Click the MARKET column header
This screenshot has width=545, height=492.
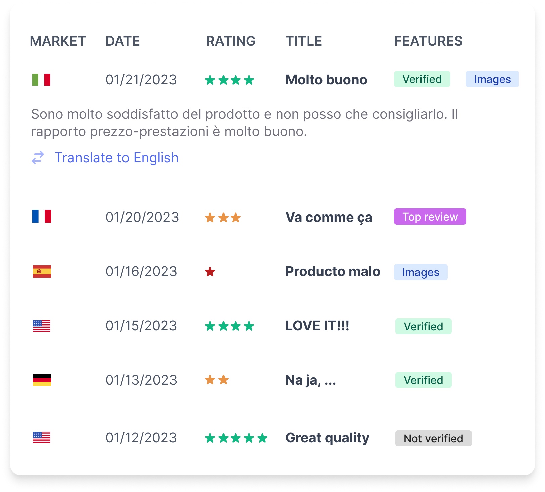point(58,41)
